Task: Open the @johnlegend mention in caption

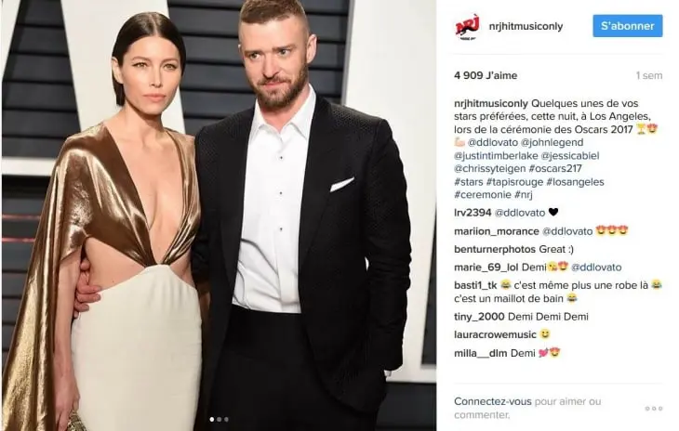Action: coord(553,143)
